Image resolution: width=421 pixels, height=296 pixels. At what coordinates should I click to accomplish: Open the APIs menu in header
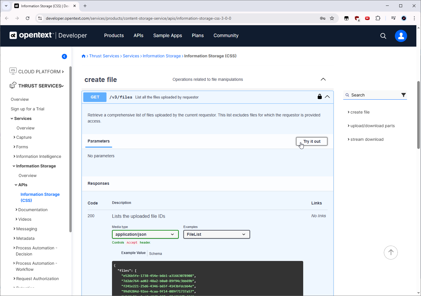(x=138, y=35)
